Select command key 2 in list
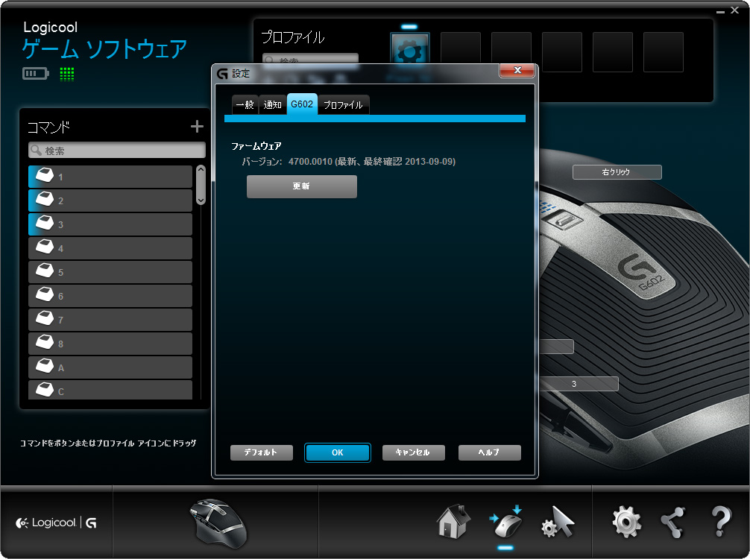 110,200
